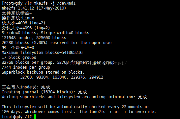The width and height of the screenshot is (180, 119).
Task: Click the 17 block groups line
Action: point(19,58)
